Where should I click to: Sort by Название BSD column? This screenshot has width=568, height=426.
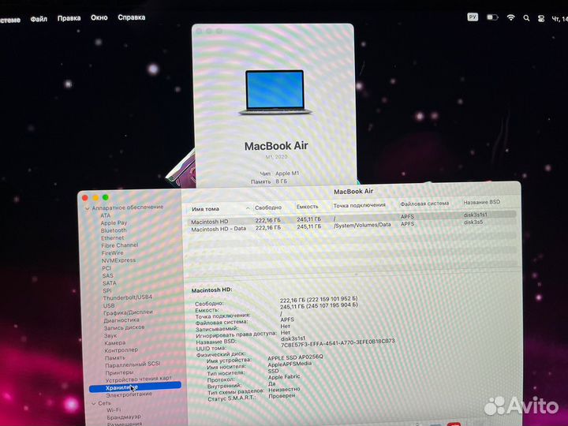(482, 202)
